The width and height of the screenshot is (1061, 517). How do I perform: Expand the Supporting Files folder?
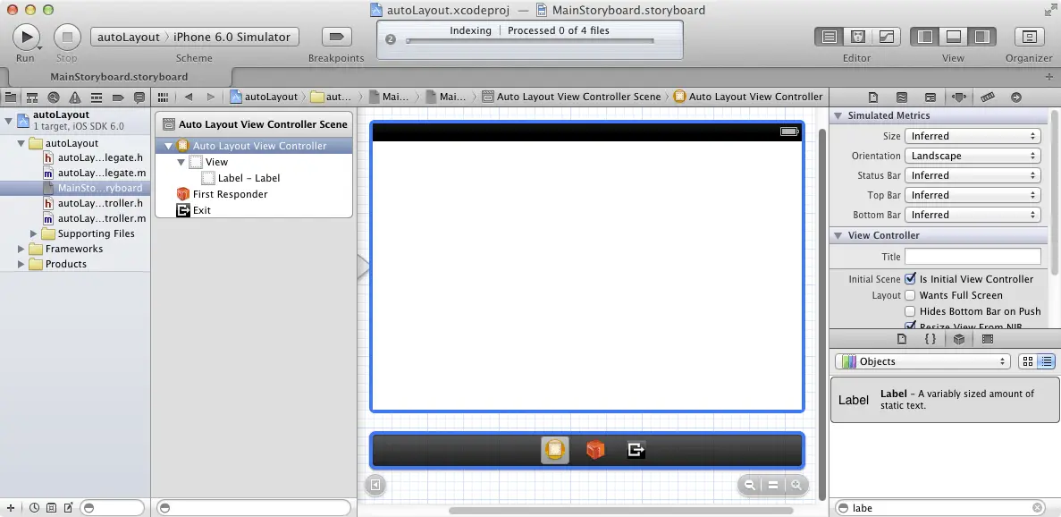35,233
